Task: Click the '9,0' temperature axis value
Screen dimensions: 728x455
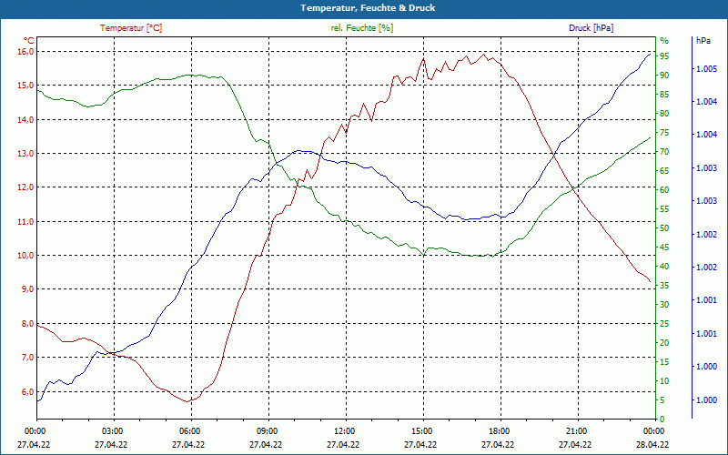Action: click(28, 289)
